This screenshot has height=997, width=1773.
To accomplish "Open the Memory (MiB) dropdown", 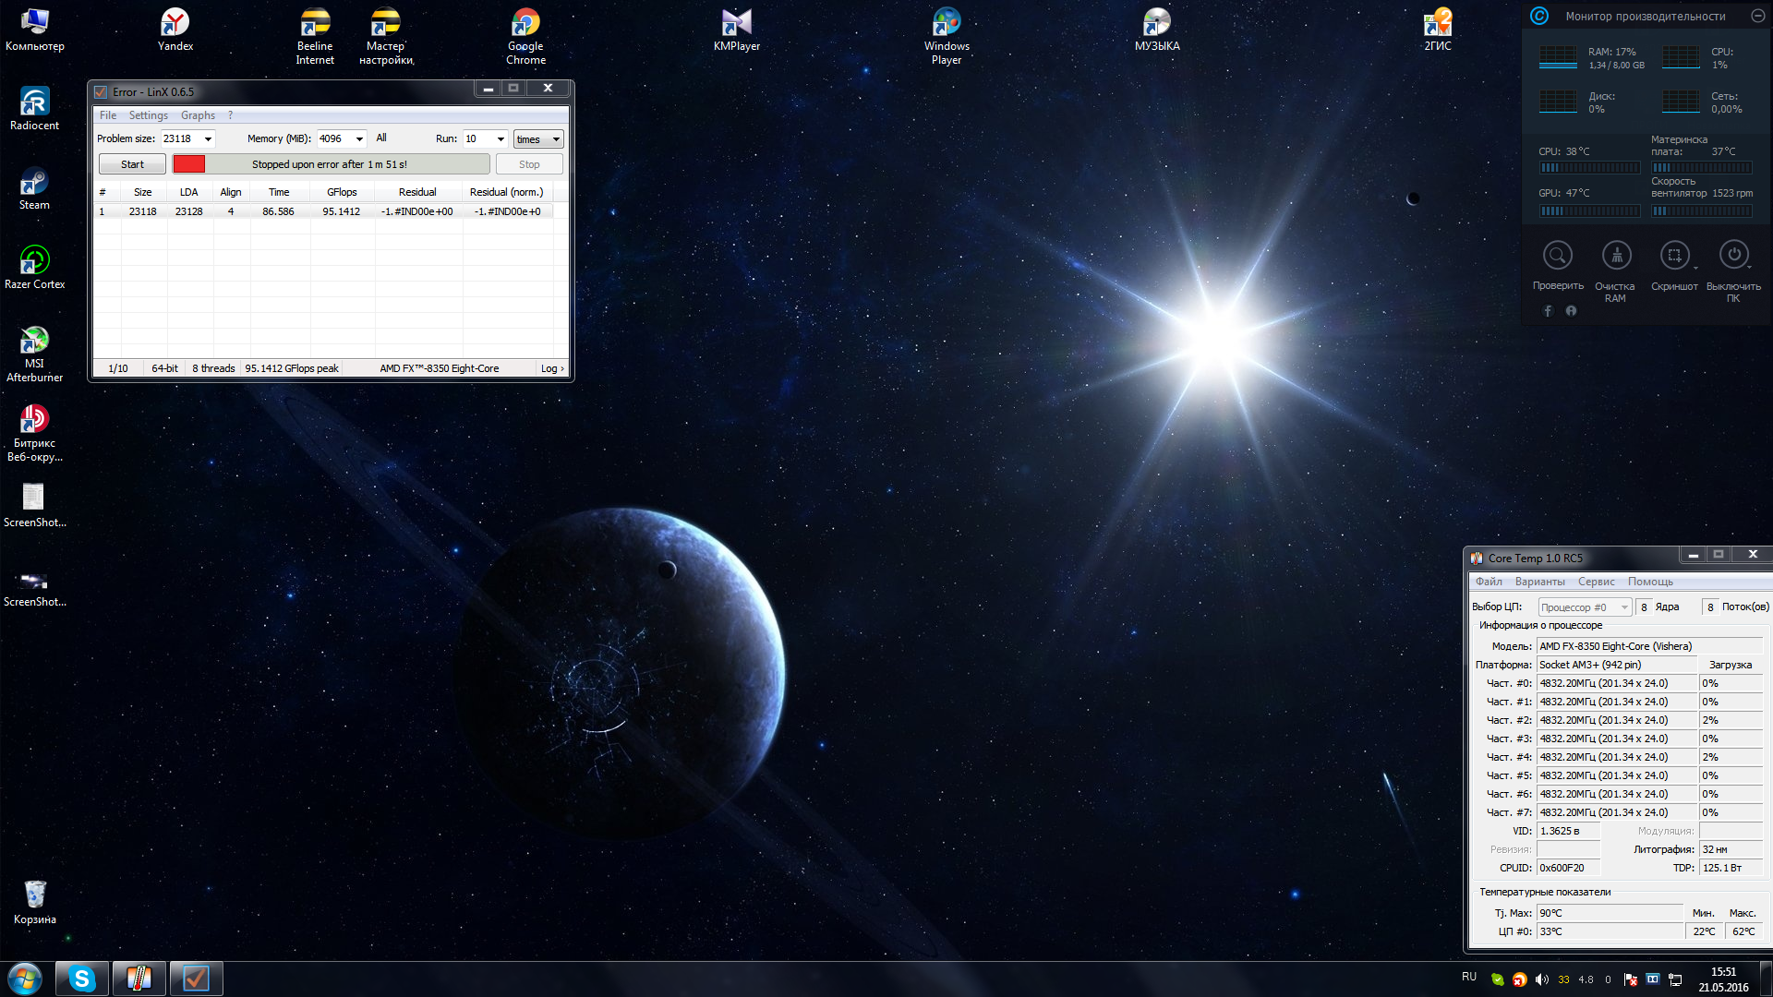I will point(359,139).
